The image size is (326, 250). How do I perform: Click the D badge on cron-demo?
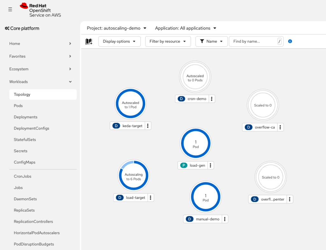(181, 99)
